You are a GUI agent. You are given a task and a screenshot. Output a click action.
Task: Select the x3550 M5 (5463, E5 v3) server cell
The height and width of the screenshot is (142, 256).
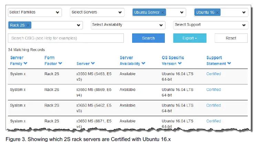[94, 77]
